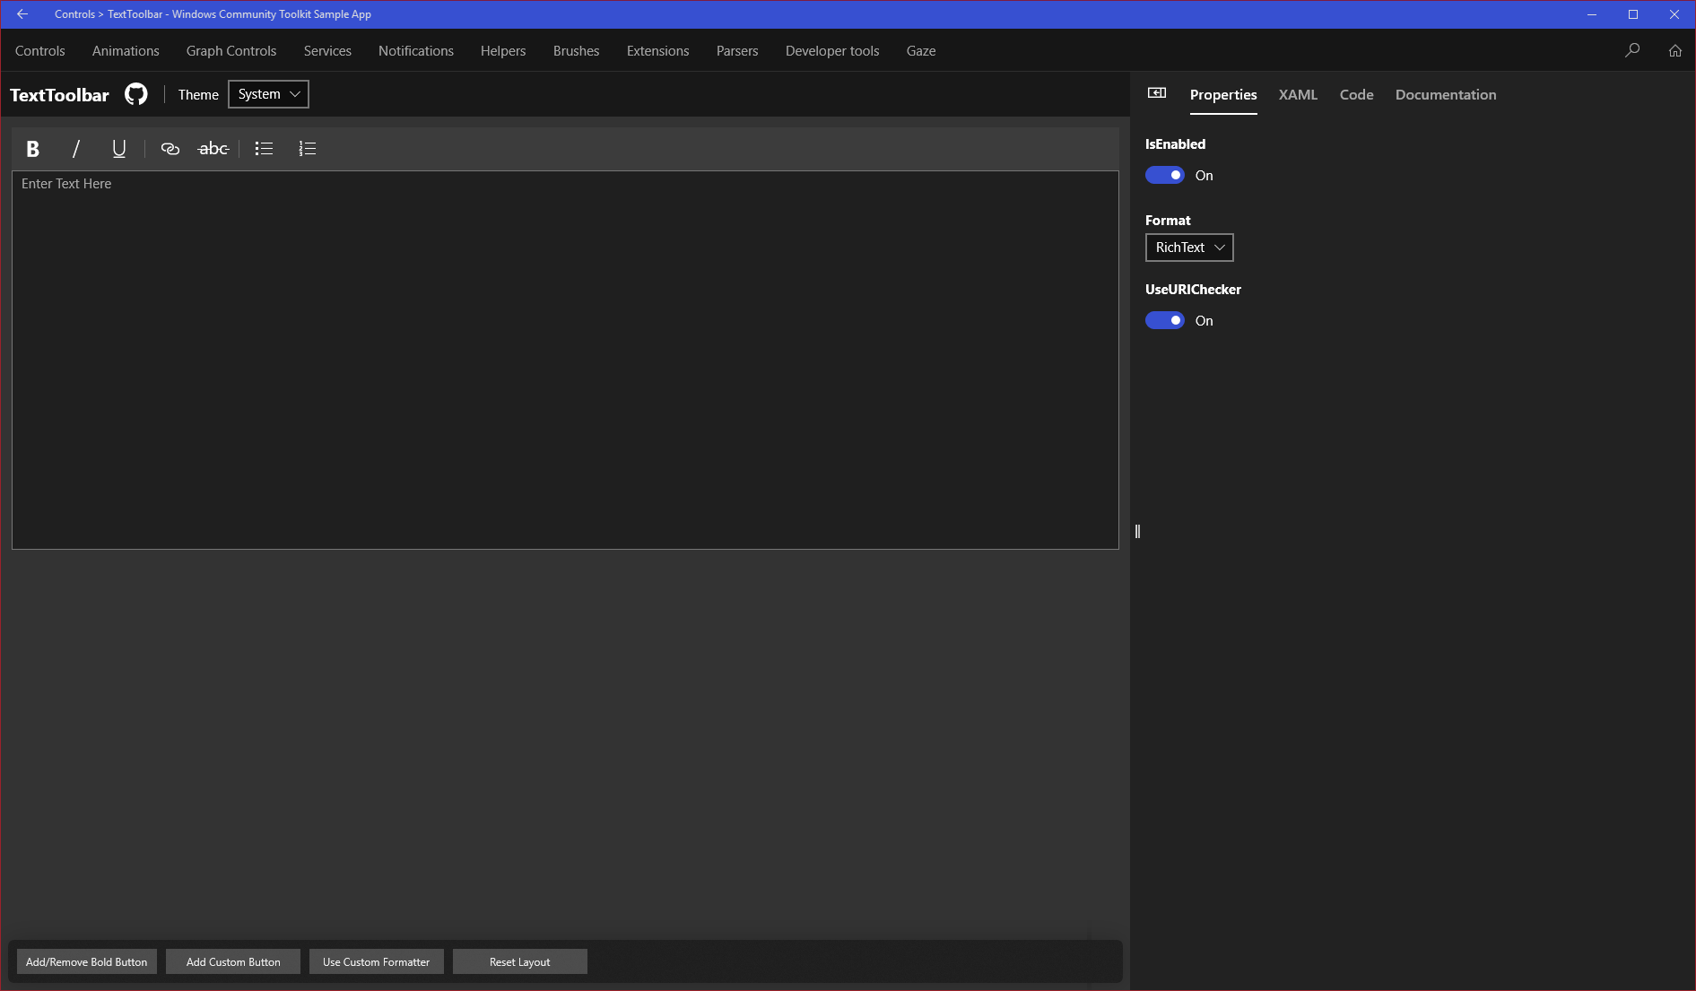Click into the Enter Text Here editor
The width and height of the screenshot is (1696, 991).
point(565,360)
